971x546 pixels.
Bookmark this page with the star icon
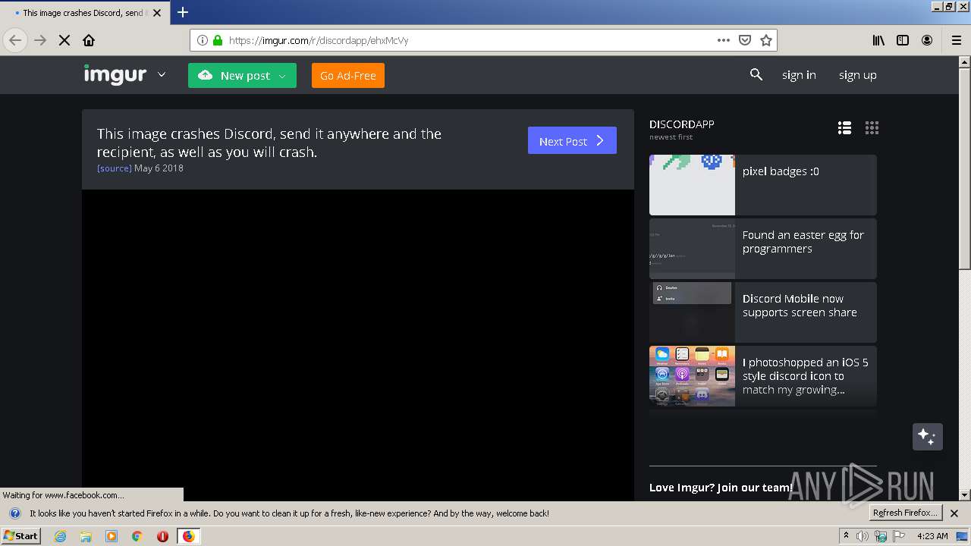[766, 40]
